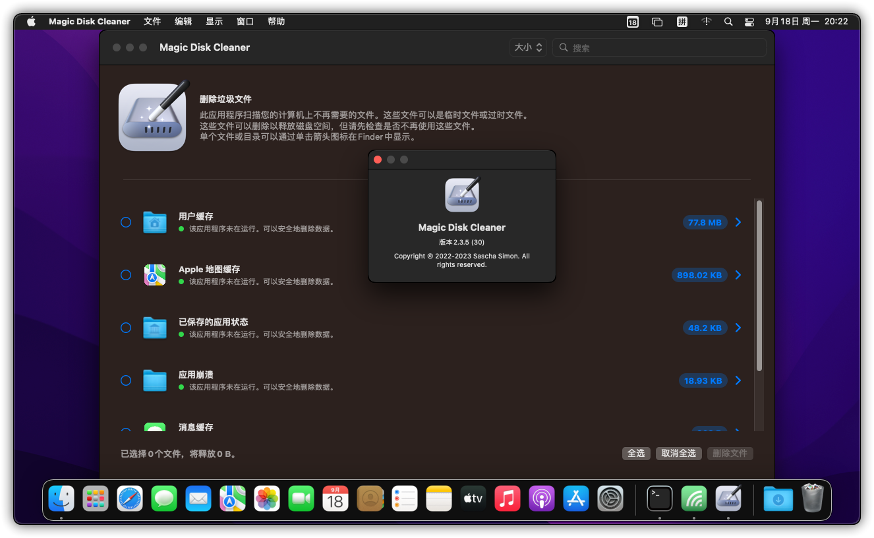This screenshot has width=874, height=538.
Task: Show Apple 地图缓存 in Finder via arrow
Action: (738, 275)
